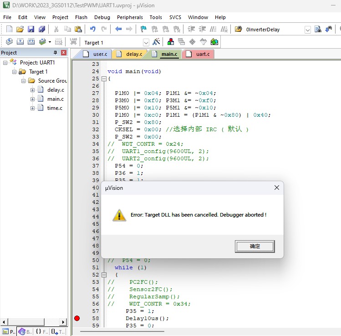Open the Peripherals menu
Image resolution: width=341 pixels, height=336 pixels.
tap(130, 17)
